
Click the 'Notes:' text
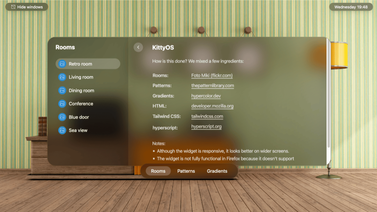click(x=159, y=144)
